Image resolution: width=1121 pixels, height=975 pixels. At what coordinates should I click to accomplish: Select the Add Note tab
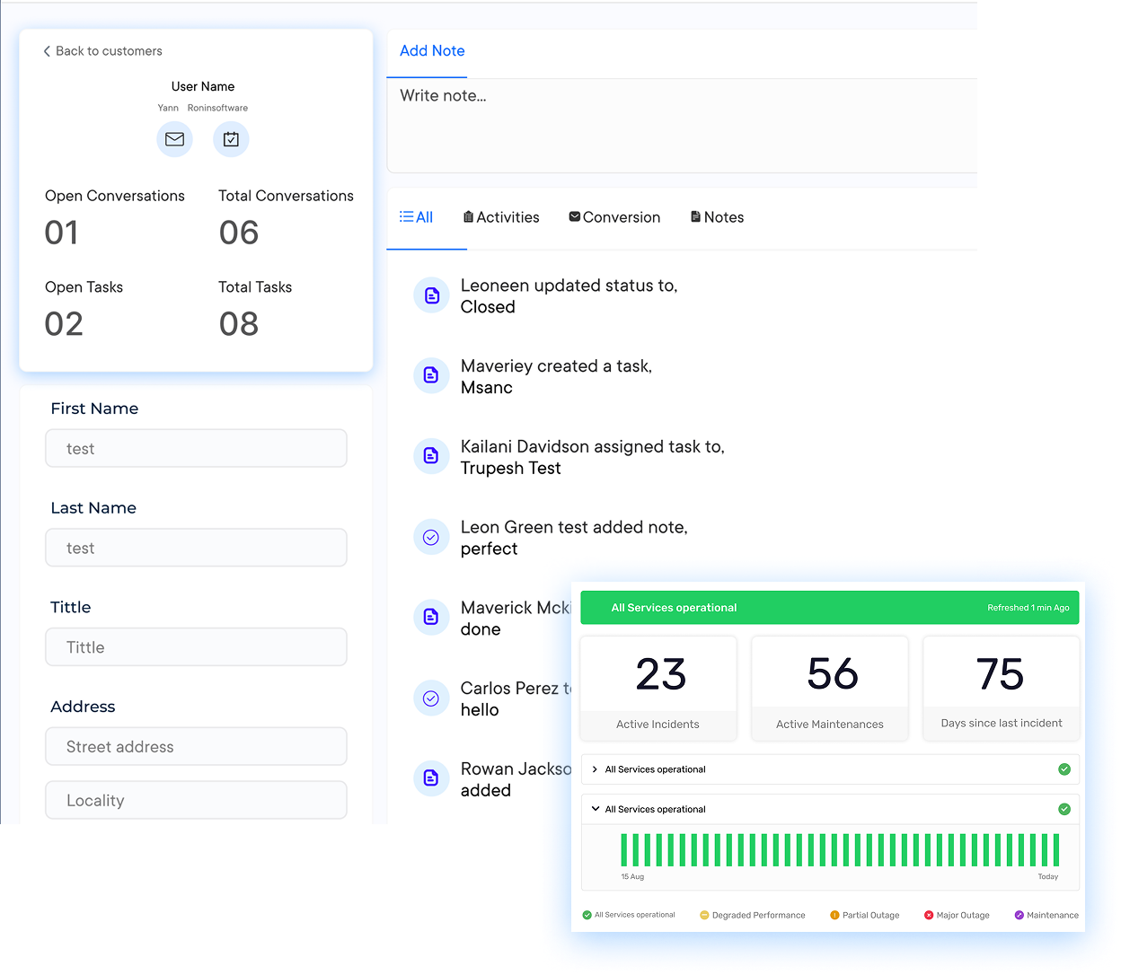coord(432,51)
